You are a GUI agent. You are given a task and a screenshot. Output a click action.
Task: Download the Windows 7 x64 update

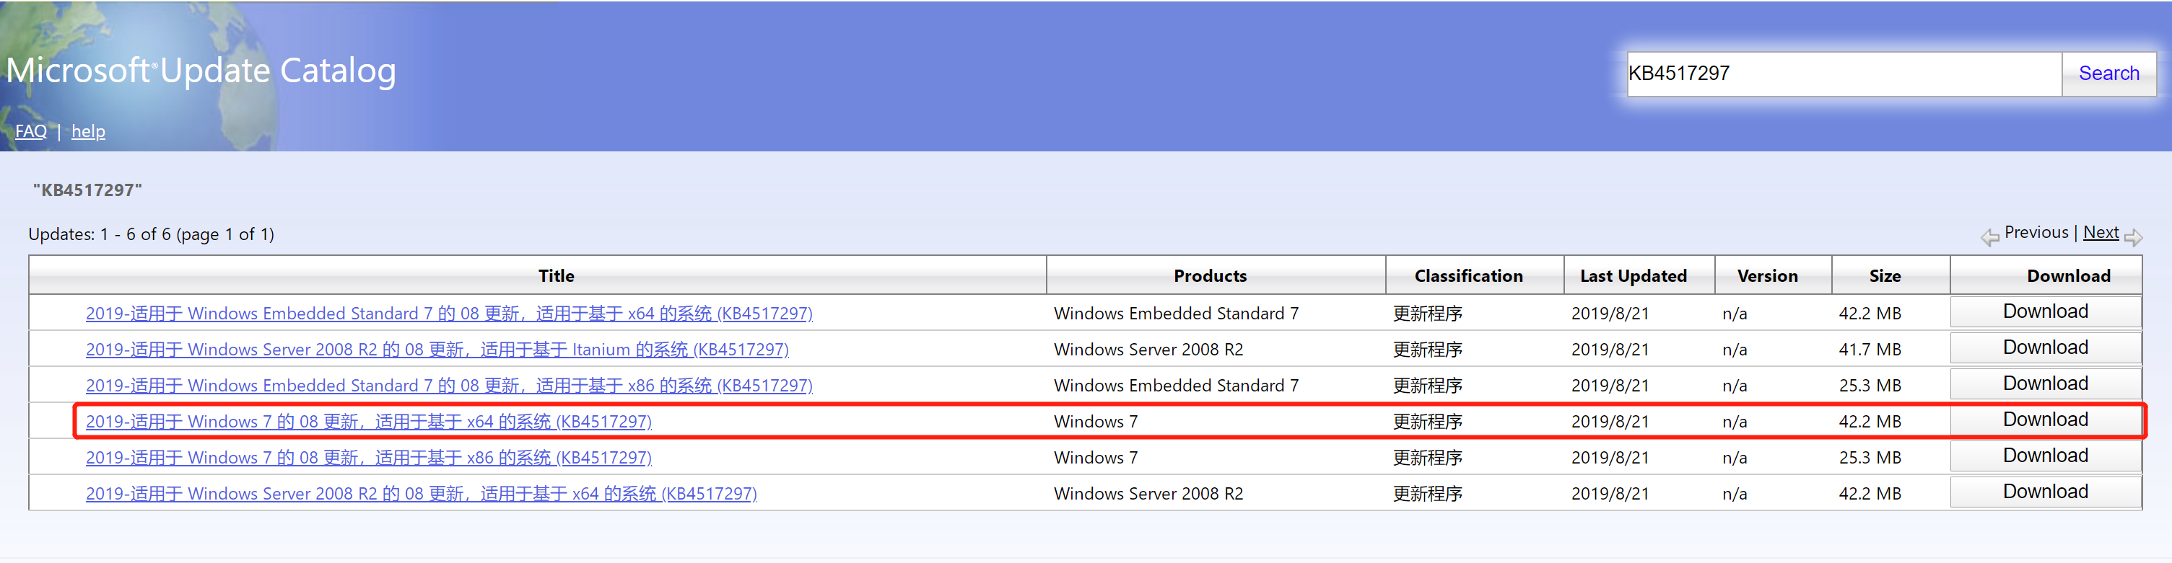click(x=2045, y=419)
